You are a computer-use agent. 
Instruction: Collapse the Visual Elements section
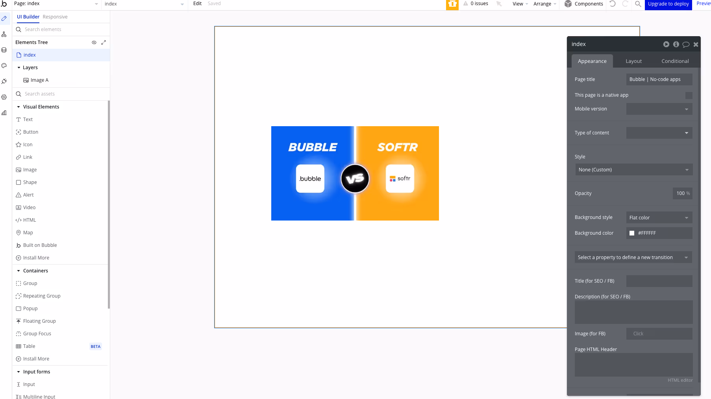click(19, 107)
